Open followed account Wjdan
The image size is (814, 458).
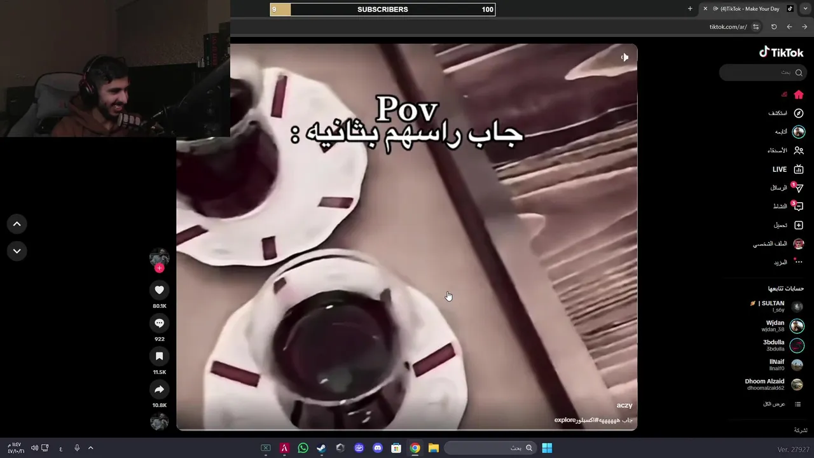click(782, 326)
